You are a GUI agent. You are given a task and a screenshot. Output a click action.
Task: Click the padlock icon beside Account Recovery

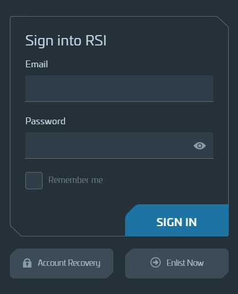(x=27, y=263)
